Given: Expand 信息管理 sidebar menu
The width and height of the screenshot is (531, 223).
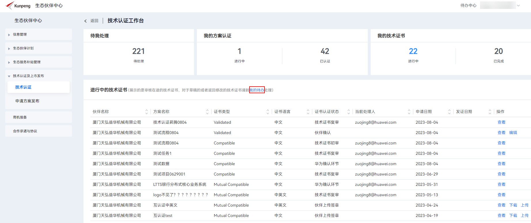Looking at the screenshot, I should tap(39, 35).
